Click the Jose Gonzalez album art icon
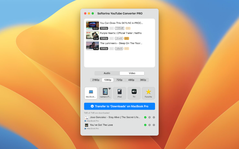The image size is (239, 149). pos(87,117)
